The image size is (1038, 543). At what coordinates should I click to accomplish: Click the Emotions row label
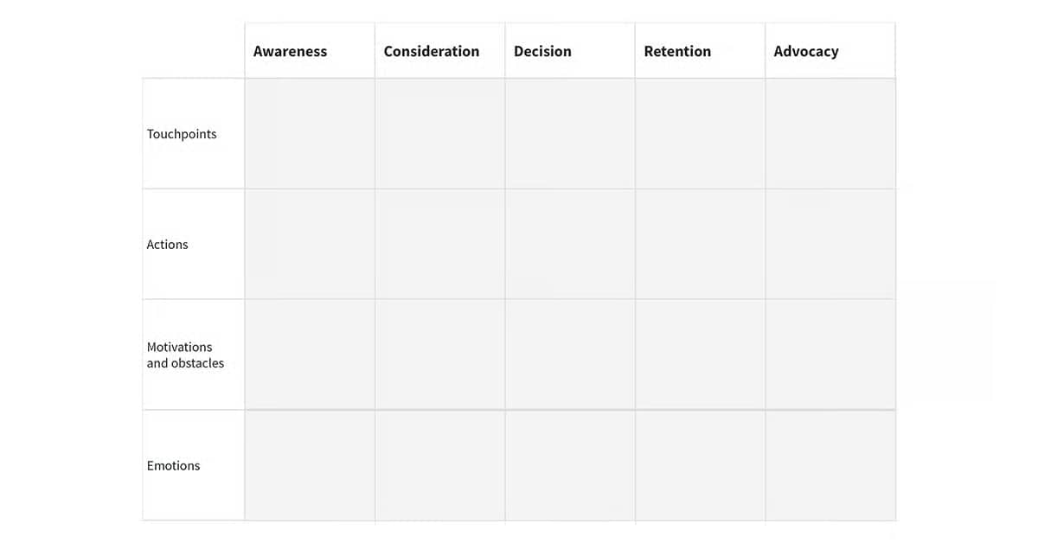pyautogui.click(x=174, y=465)
